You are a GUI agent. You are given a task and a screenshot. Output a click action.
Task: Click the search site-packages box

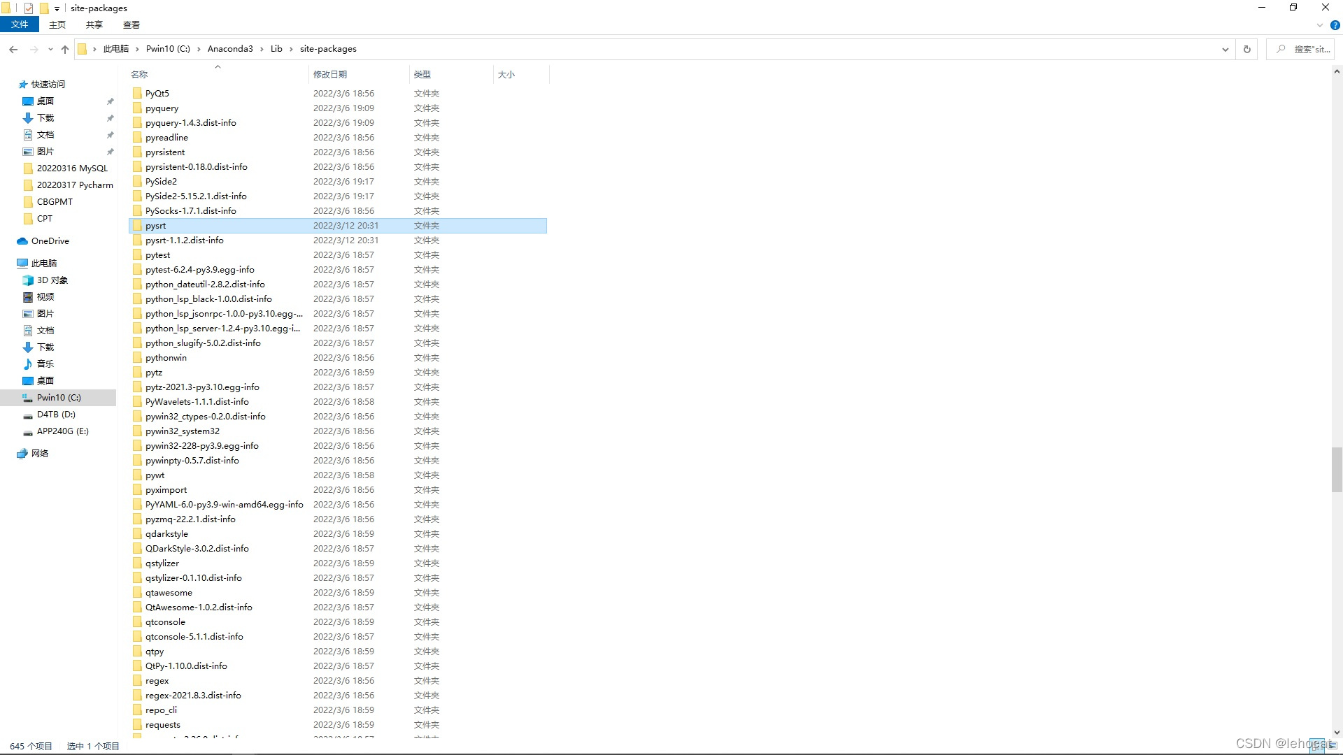click(x=1302, y=49)
